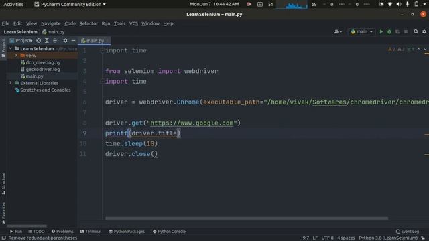Run with coverage from the toolbar

[x=397, y=32]
